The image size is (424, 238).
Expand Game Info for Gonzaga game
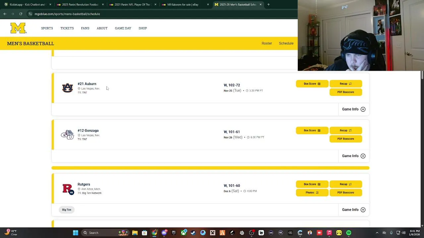click(353, 156)
